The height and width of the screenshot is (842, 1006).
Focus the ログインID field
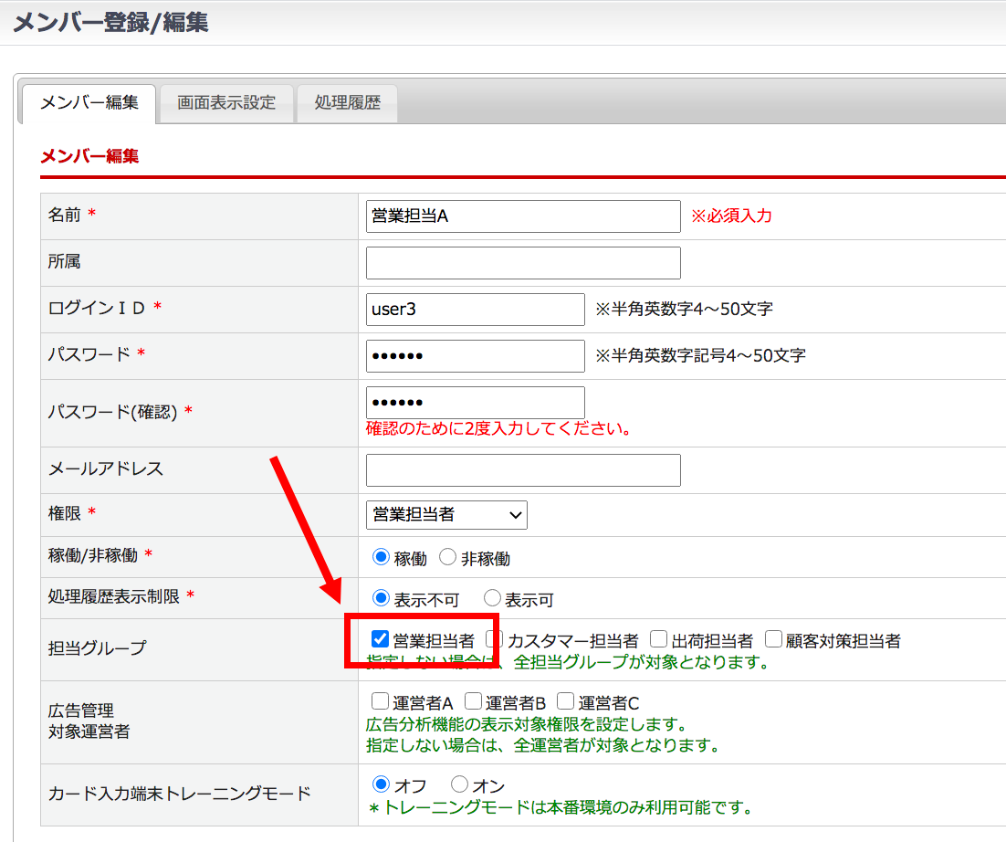[475, 310]
